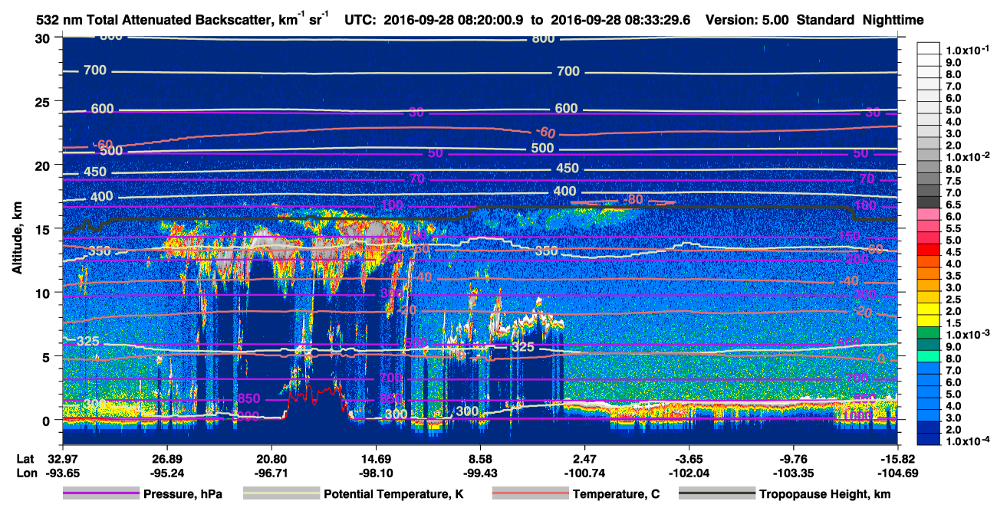The height and width of the screenshot is (511, 997).
Task: Click the dark Tropopause Height legend line sample
Action: coord(716,494)
